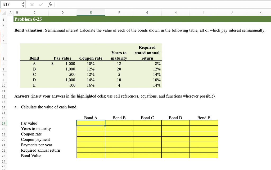The width and height of the screenshot is (271, 170).
Task: Select row 1 header
Action: 3,19
